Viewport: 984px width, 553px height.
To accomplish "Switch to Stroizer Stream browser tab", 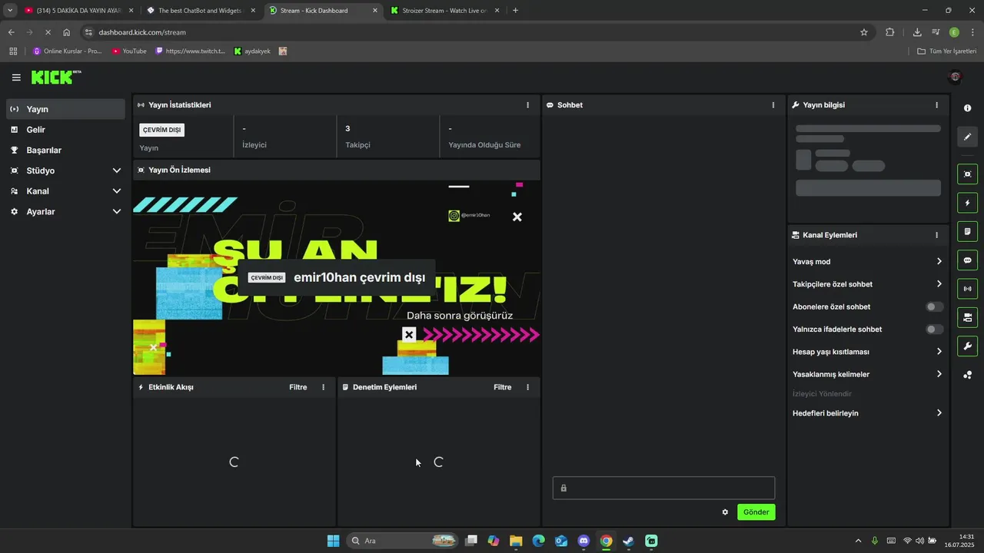I will click(x=444, y=11).
